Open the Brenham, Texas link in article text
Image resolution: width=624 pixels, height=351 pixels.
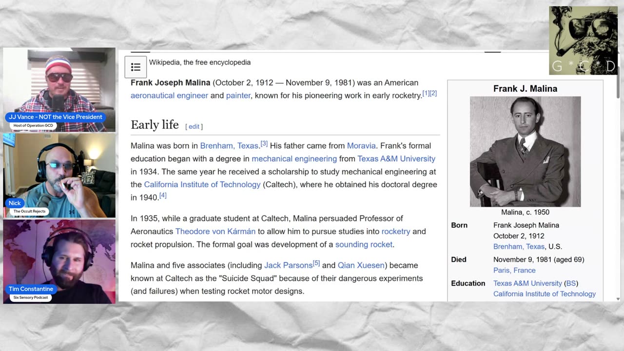point(229,146)
